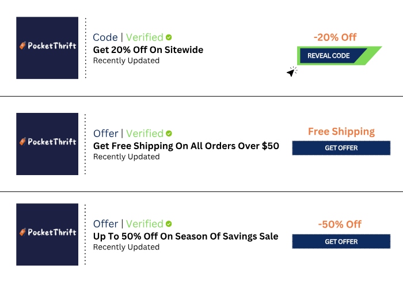This screenshot has width=403, height=288.
Task: Click the verified checkmark icon on the Code coupon
Action: [169, 37]
